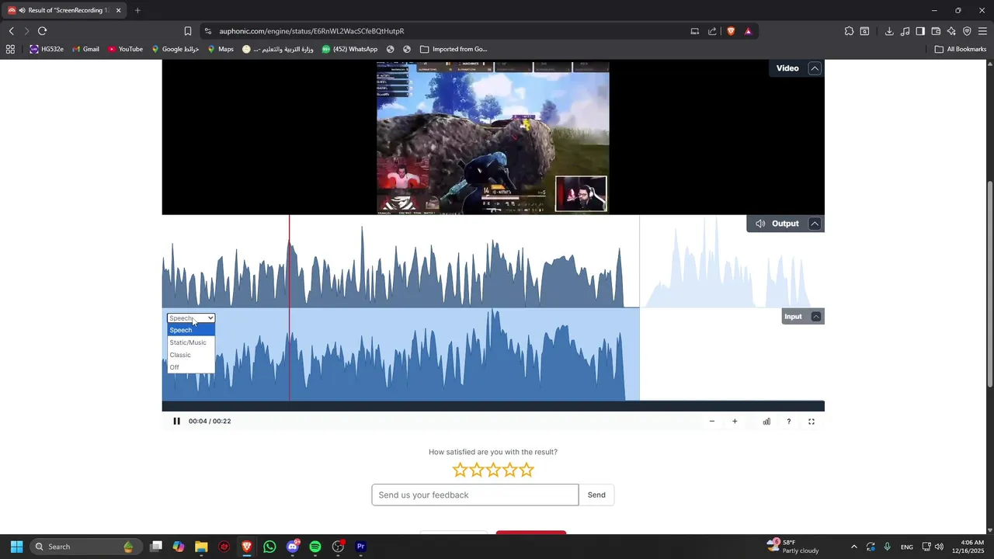Open a new browser tab
The width and height of the screenshot is (994, 559).
point(137,10)
